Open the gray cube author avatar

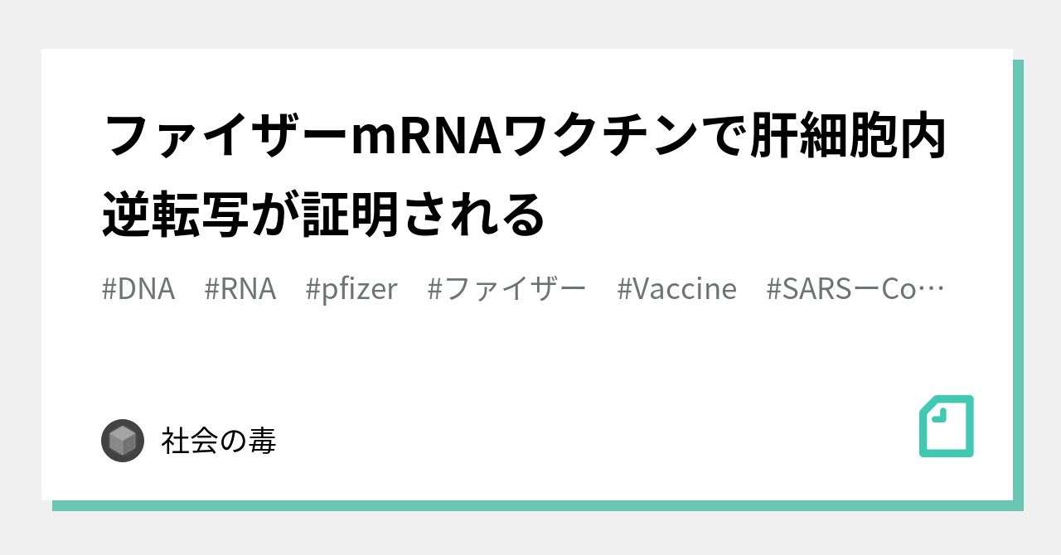coord(123,440)
